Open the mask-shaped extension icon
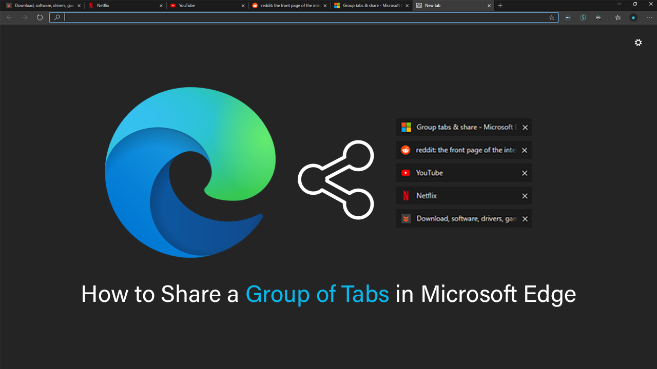 pyautogui.click(x=598, y=17)
